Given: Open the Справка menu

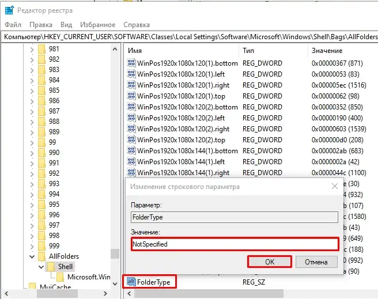Looking at the screenshot, I should [x=137, y=25].
